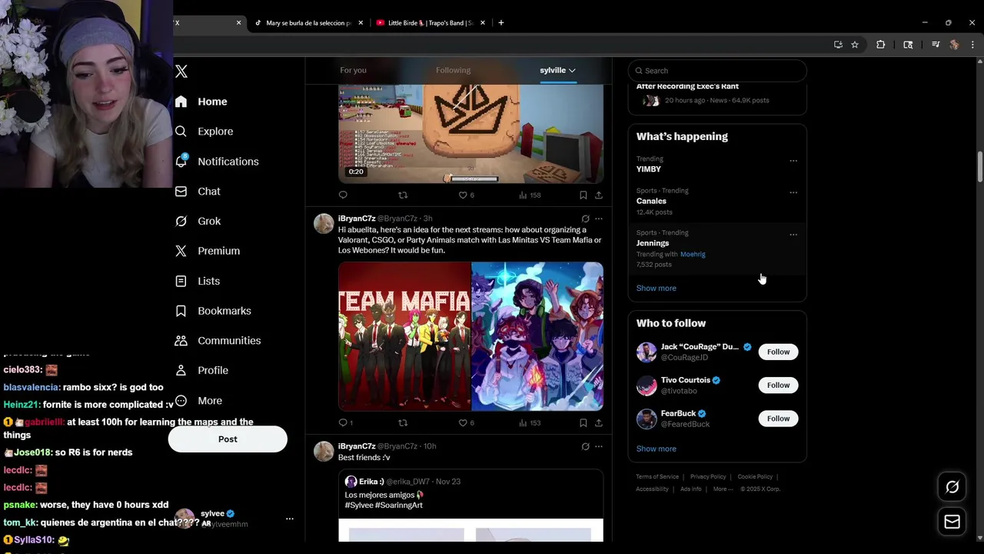Screen dimensions: 984x554
Task: Open more options for the Canales trend
Action: click(x=793, y=192)
